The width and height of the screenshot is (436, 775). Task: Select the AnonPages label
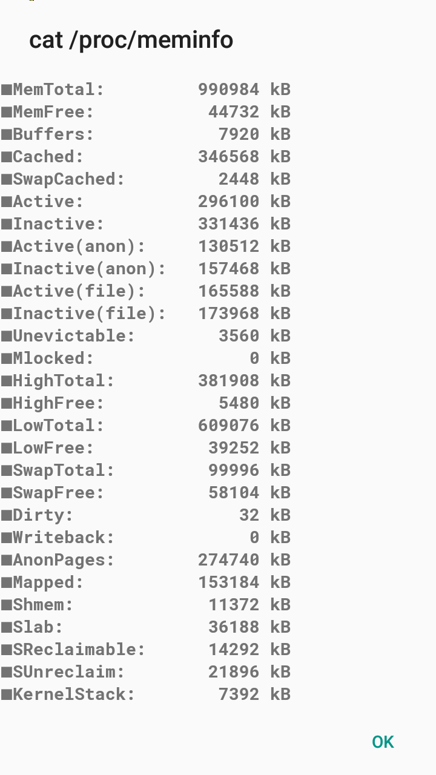click(64, 560)
